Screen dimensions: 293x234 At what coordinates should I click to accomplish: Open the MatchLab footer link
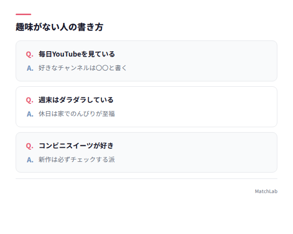(x=266, y=192)
